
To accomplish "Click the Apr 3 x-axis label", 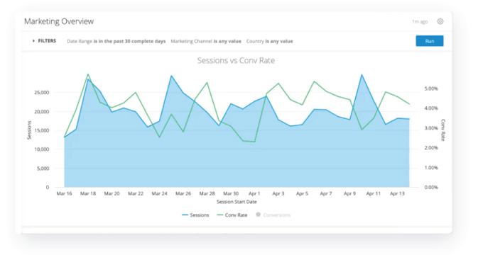I will pyautogui.click(x=278, y=193).
